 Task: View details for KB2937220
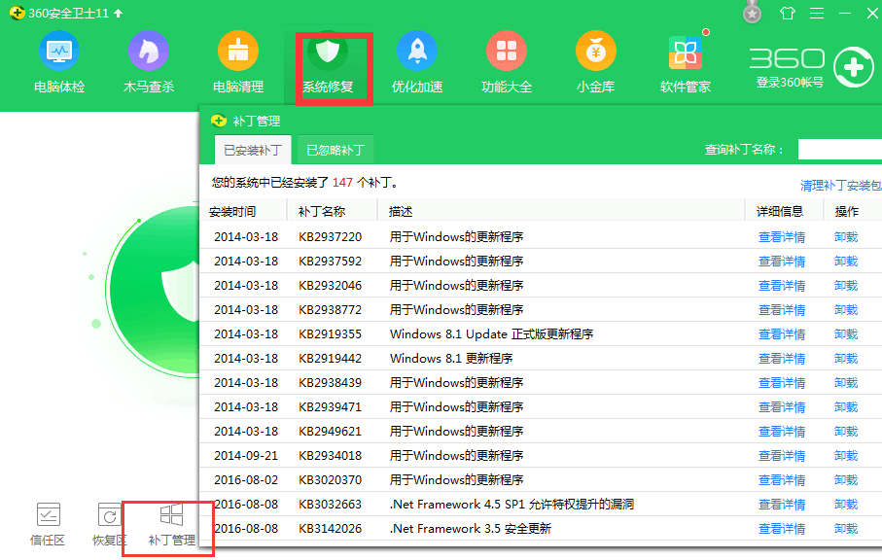tap(782, 236)
